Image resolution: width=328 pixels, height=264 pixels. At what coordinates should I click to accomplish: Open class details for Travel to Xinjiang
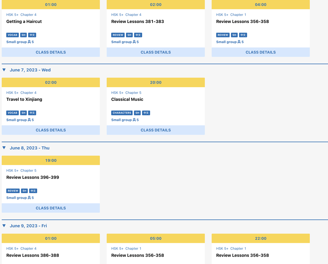click(51, 130)
